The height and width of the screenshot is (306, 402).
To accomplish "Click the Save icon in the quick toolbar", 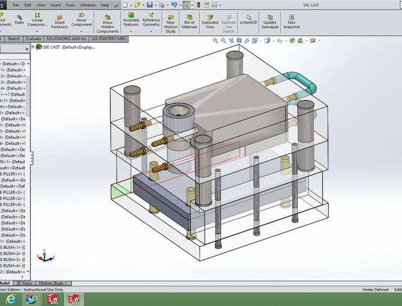I will pyautogui.click(x=150, y=5).
